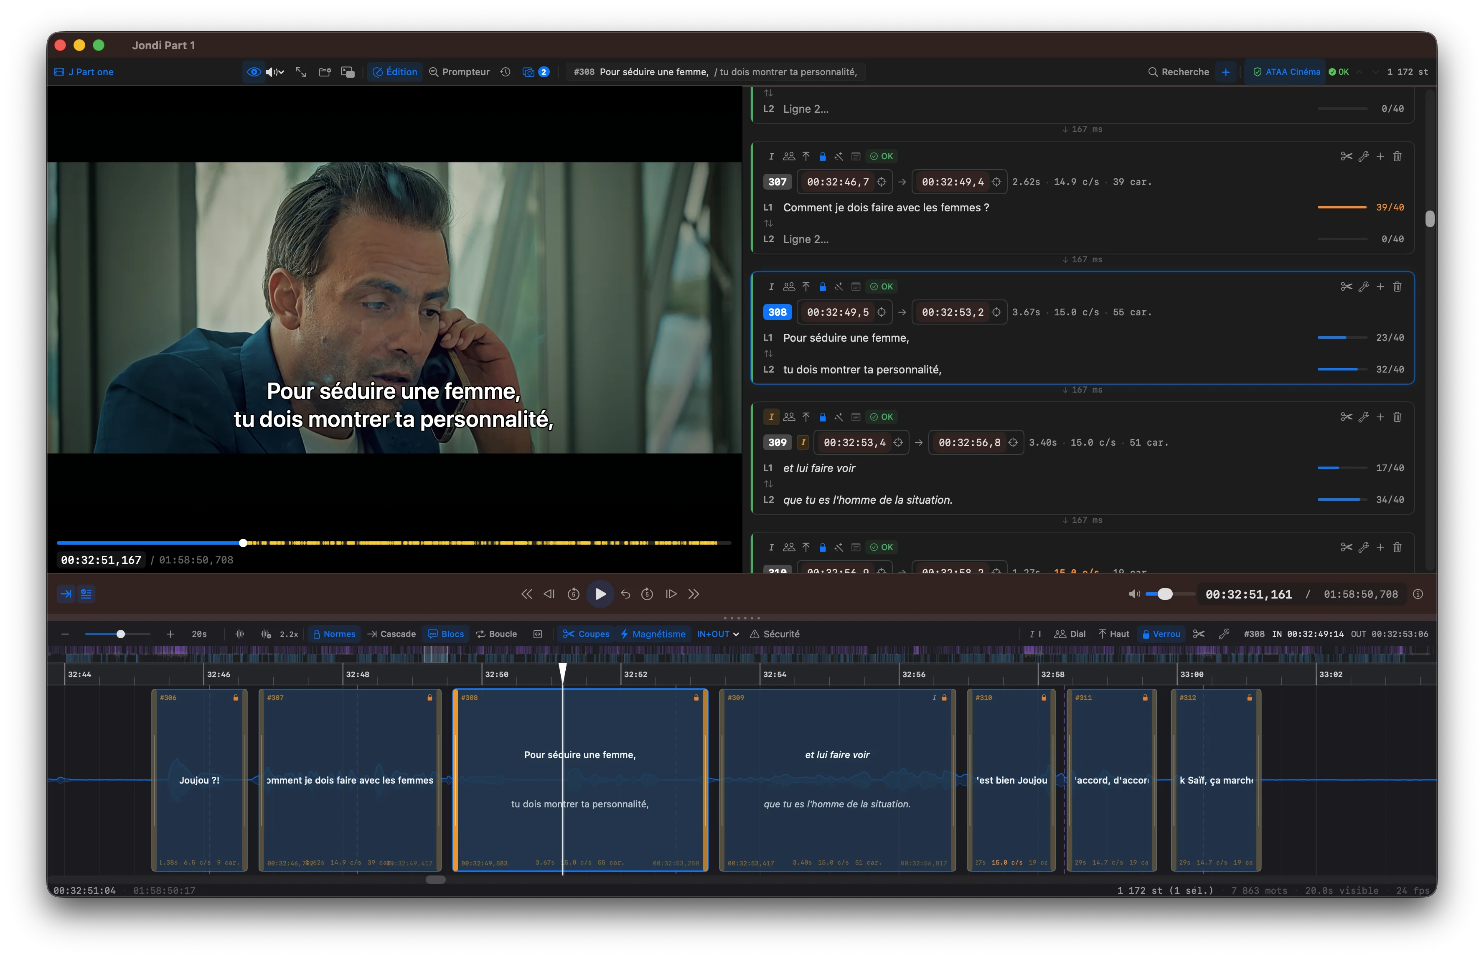Click the wrench icon on subtitle 308
The width and height of the screenshot is (1484, 959).
point(1363,287)
